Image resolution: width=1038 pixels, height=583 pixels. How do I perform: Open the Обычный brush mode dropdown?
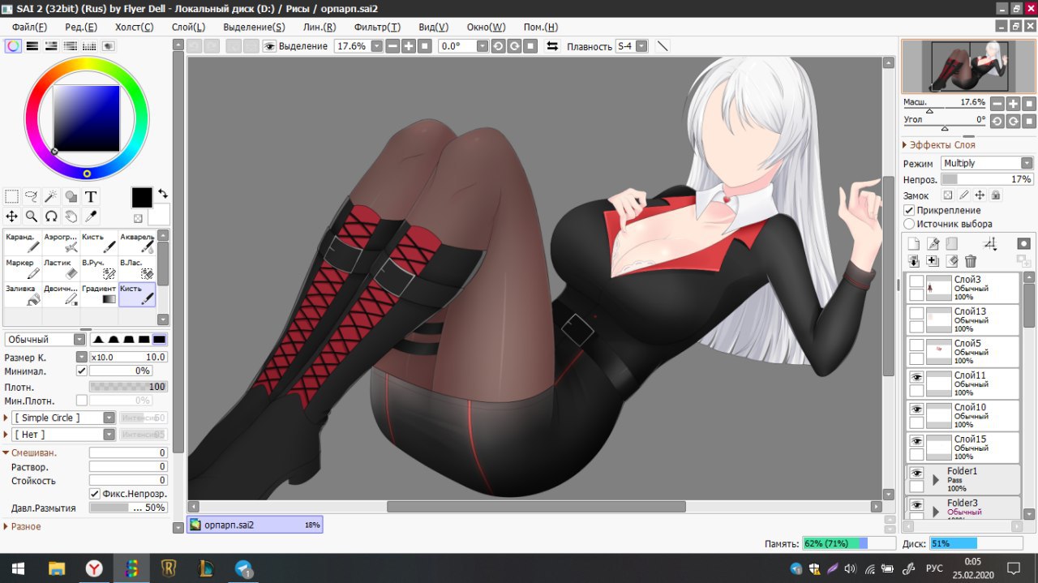point(45,339)
